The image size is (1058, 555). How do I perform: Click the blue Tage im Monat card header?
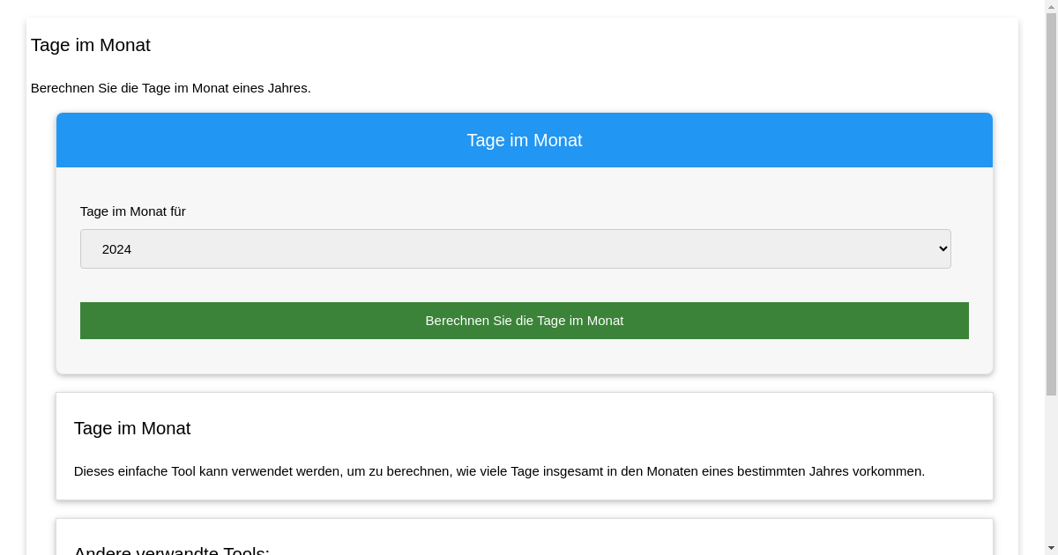click(x=524, y=140)
